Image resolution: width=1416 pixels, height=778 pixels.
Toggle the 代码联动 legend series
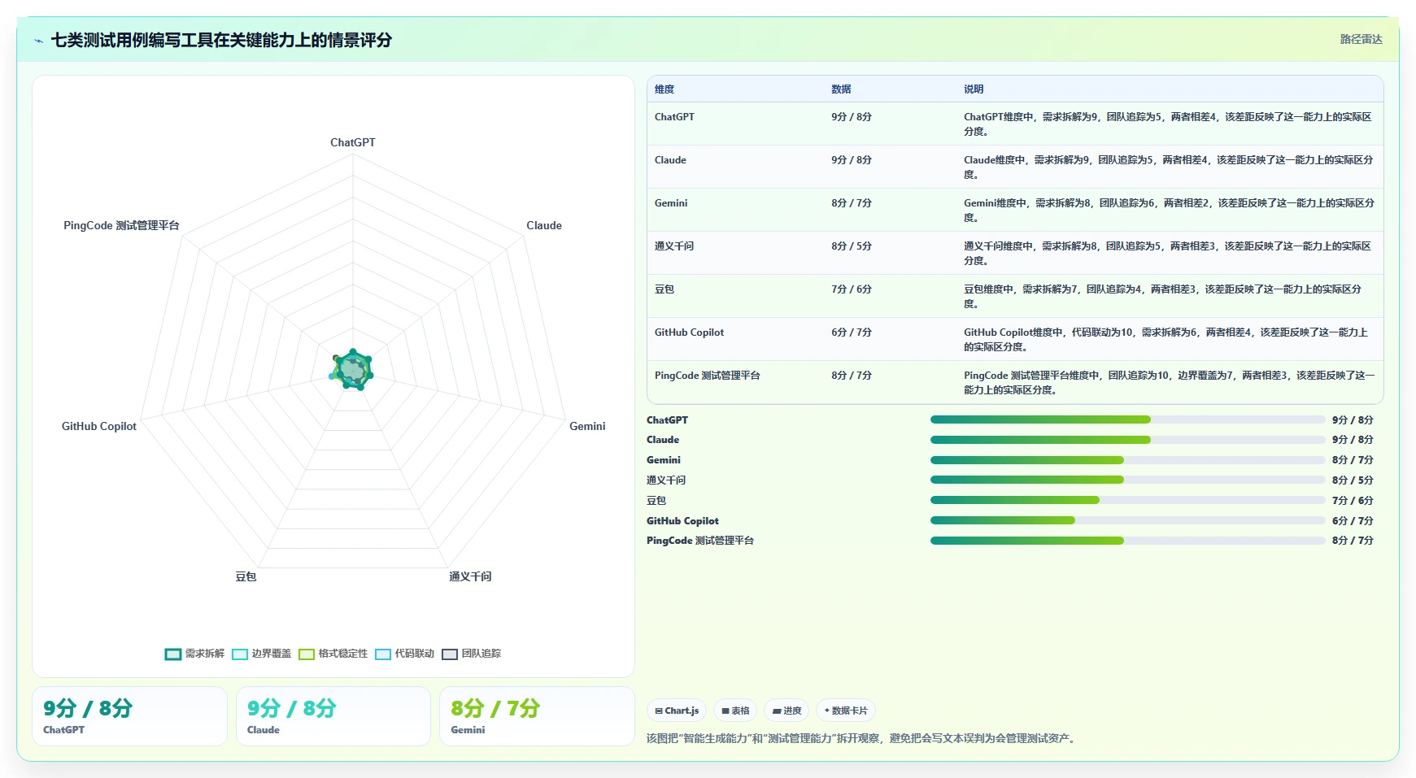click(404, 654)
